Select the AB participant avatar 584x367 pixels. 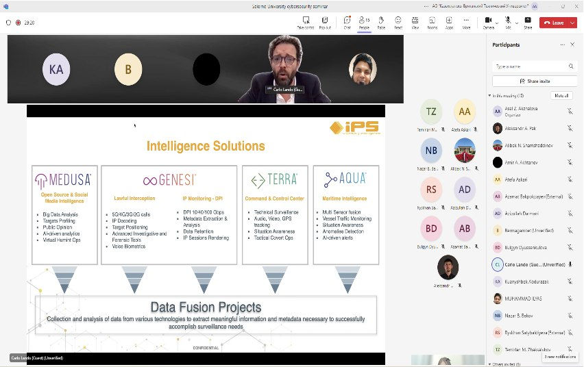click(465, 229)
